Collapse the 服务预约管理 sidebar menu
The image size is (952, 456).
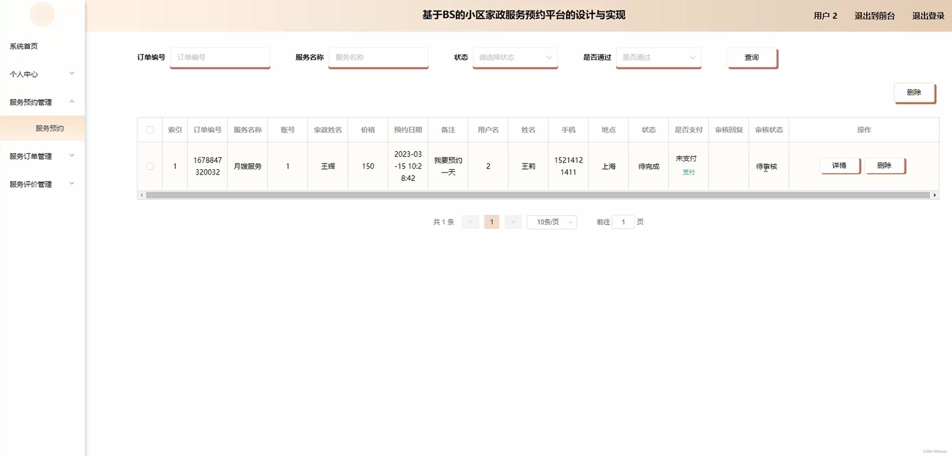coord(42,102)
